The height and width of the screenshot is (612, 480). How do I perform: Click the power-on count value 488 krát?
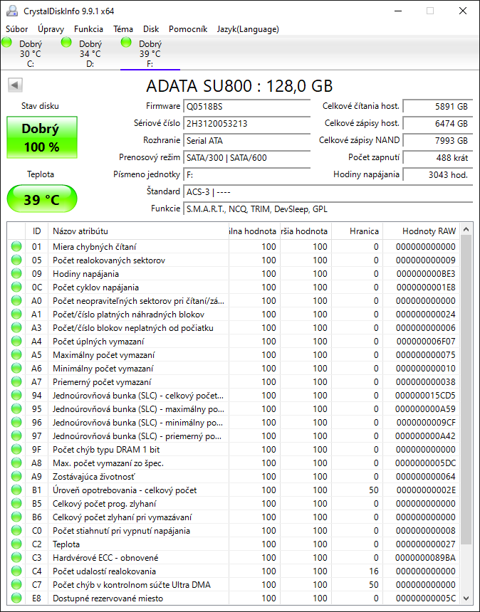pos(437,158)
